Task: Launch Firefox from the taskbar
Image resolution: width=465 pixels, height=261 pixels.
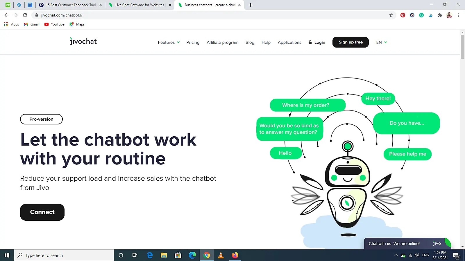Action: click(x=235, y=255)
